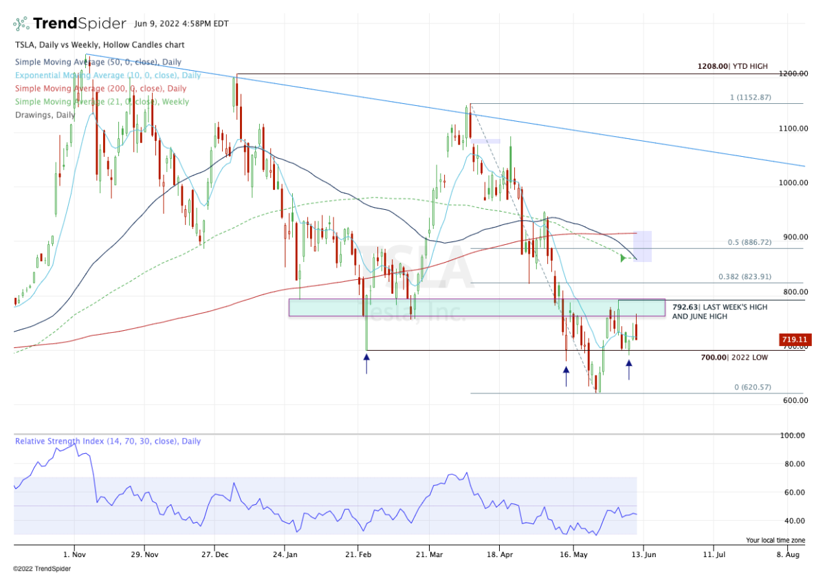Click the 1000.00 price axis label
Image resolution: width=825 pixels, height=575 pixels.
[792, 183]
